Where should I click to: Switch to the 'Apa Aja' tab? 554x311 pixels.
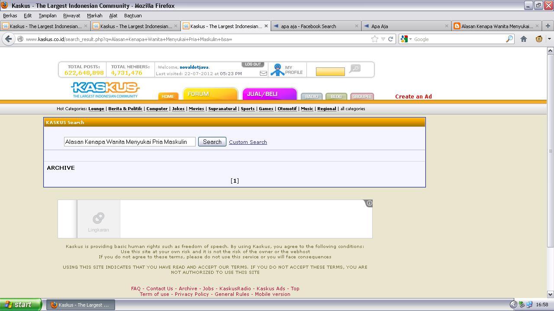click(406, 26)
